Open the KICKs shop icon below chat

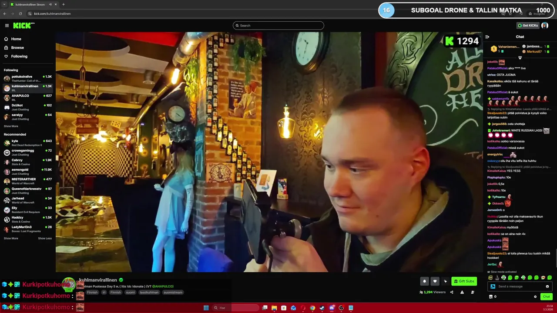tap(491, 296)
